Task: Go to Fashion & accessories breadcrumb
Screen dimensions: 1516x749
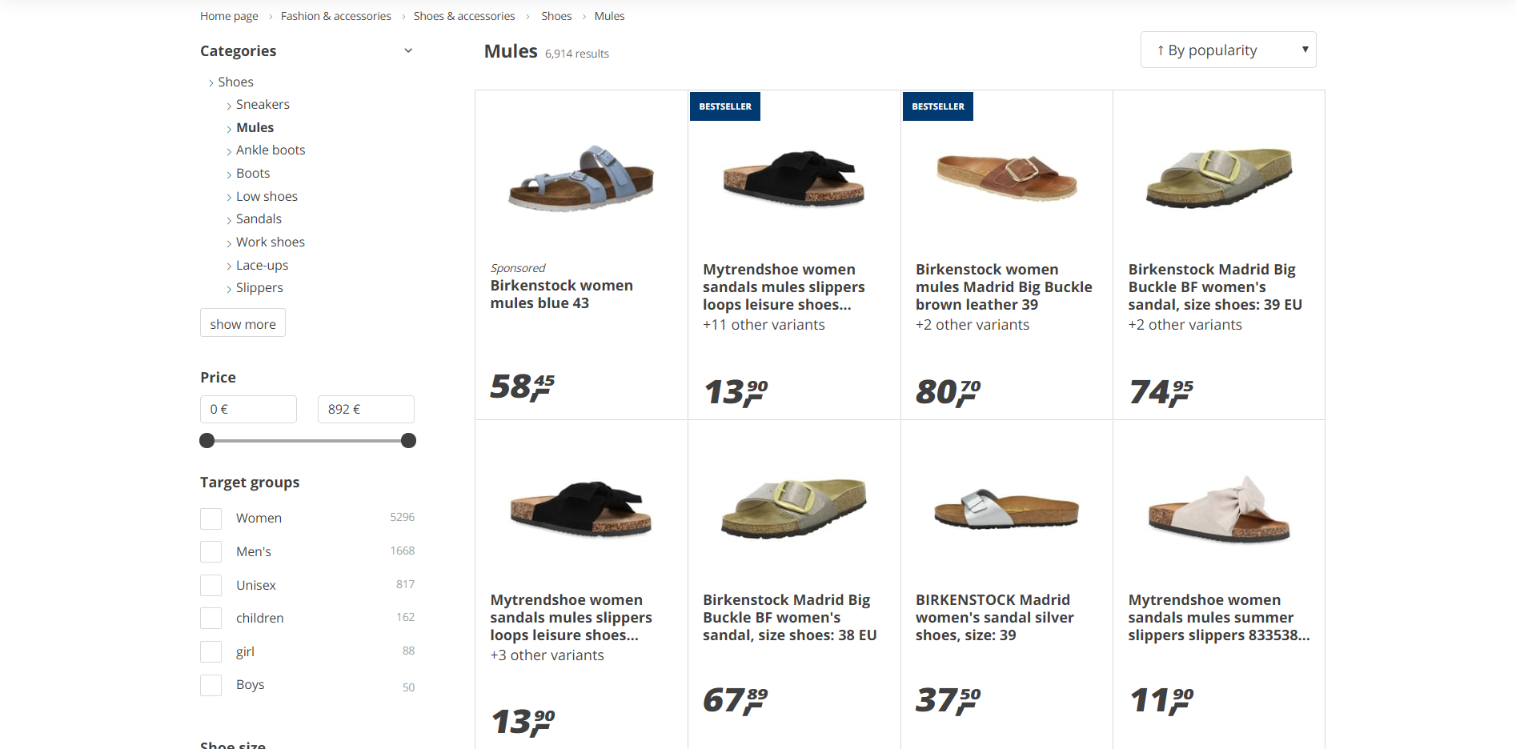Action: tap(335, 16)
